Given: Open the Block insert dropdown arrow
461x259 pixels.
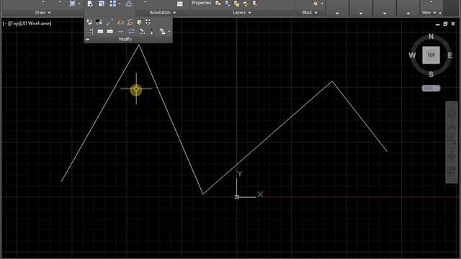Looking at the screenshot, I should pos(322,4).
